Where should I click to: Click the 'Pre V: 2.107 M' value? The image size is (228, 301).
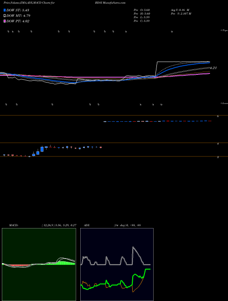181,14
